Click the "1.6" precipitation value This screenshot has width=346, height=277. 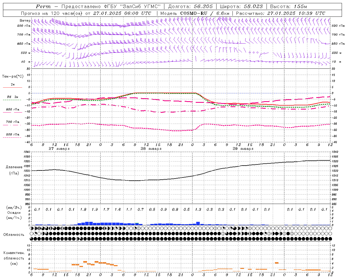point(118,209)
